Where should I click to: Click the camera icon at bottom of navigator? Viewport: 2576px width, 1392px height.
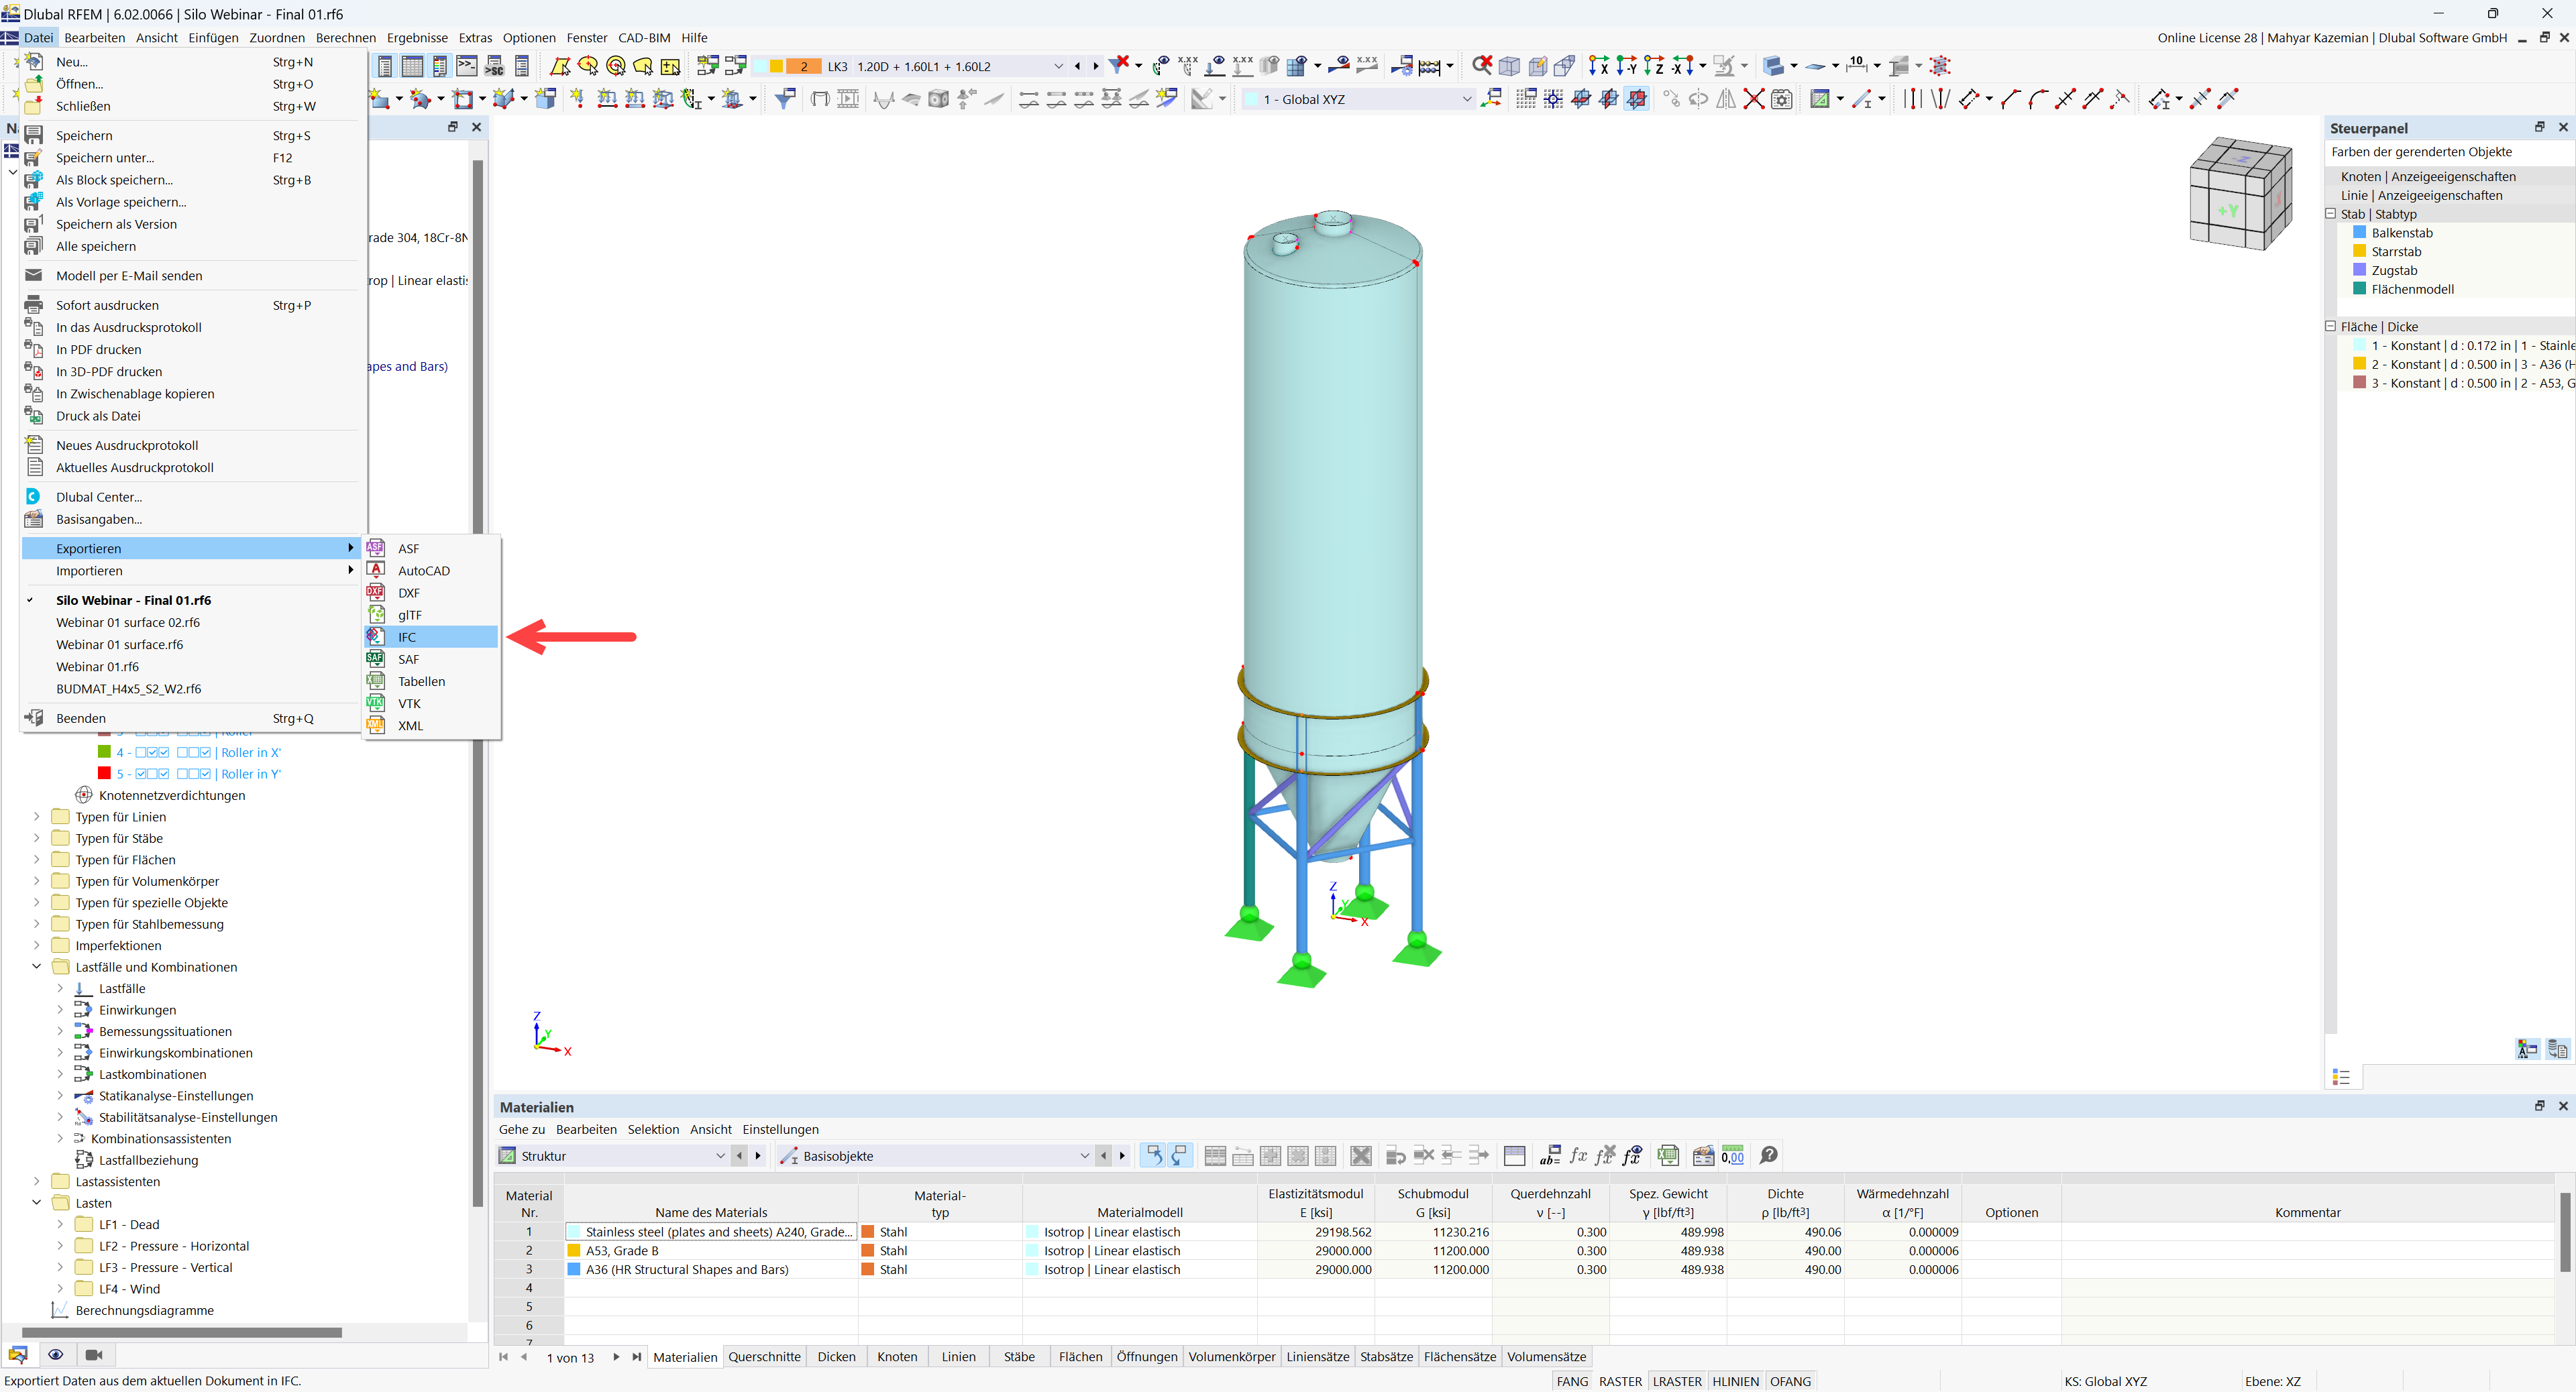tap(94, 1354)
